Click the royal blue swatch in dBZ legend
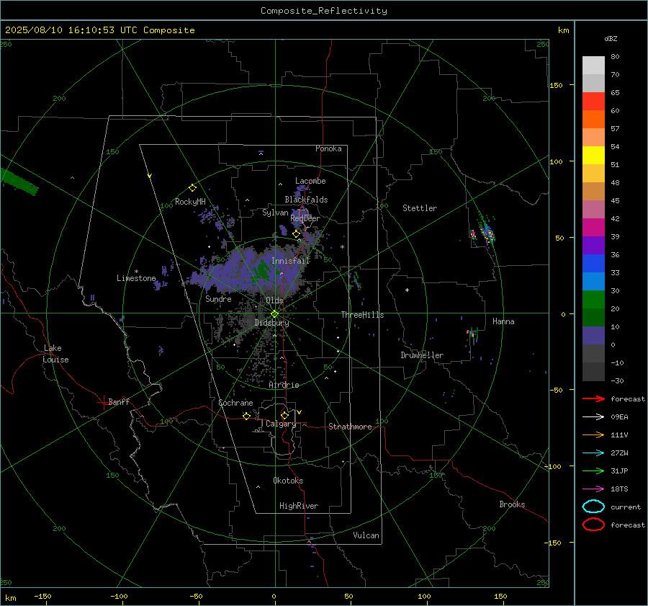The image size is (648, 606). (x=593, y=263)
